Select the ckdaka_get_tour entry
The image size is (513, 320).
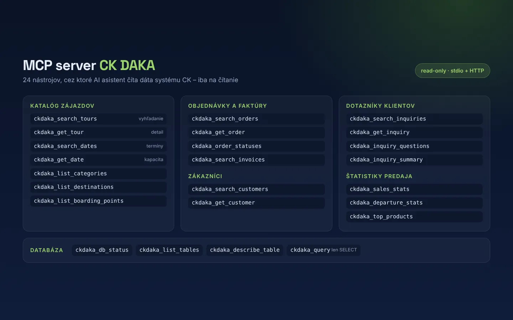coord(98,132)
